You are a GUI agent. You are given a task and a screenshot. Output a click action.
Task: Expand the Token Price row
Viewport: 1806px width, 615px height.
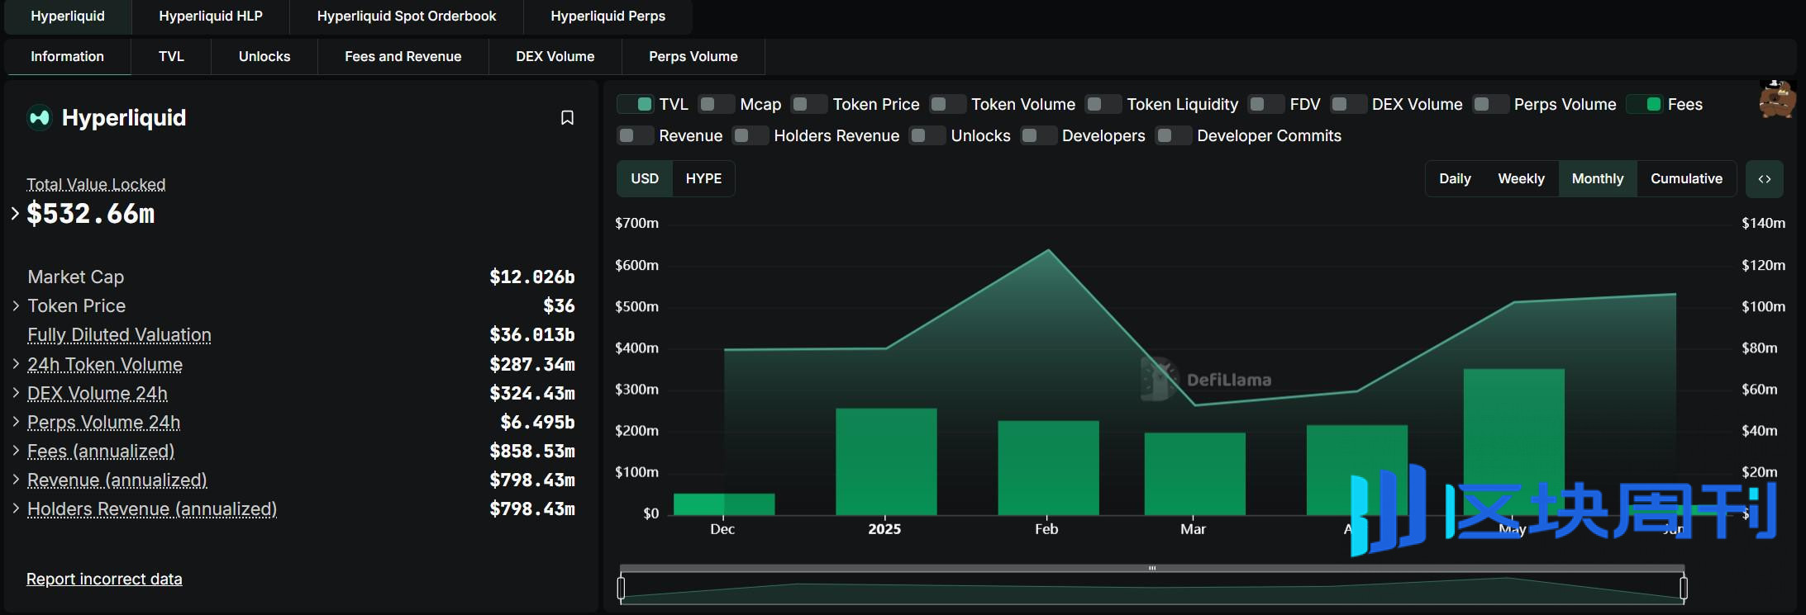pos(16,305)
